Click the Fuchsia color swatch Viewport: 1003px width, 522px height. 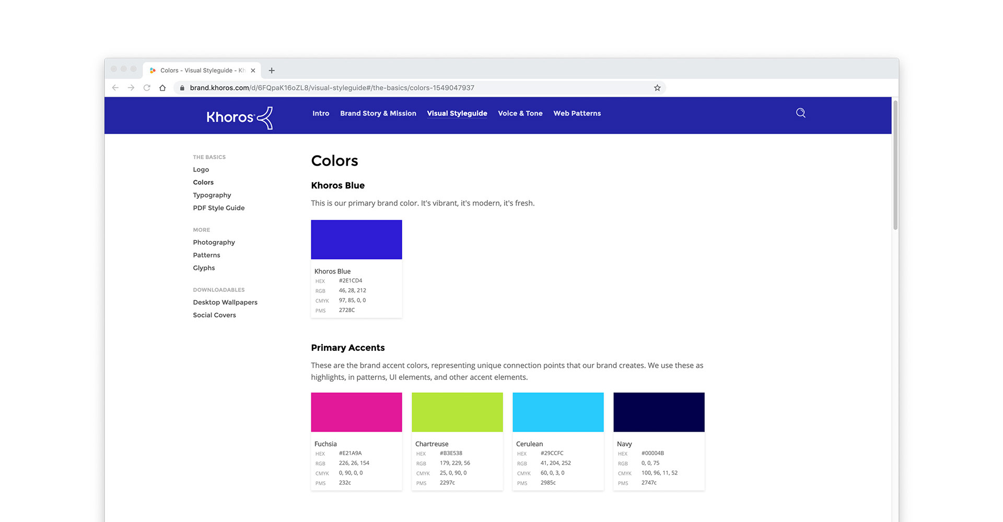point(356,412)
